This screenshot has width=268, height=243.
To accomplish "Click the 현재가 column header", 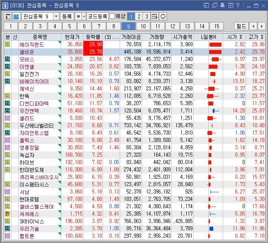I will click(72, 37).
